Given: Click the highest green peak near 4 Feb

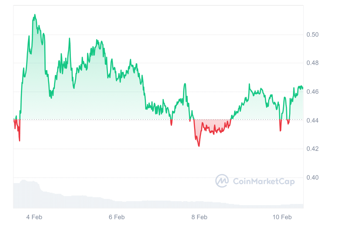Looking at the screenshot, I should 35,15.
